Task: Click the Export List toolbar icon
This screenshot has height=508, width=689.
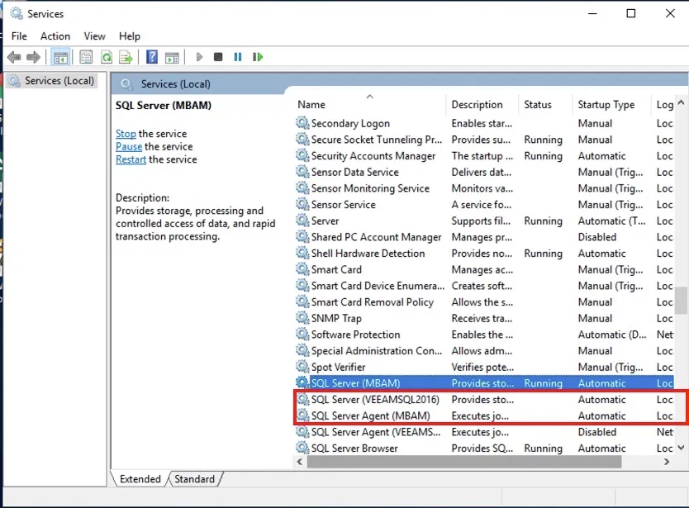Action: tap(126, 57)
